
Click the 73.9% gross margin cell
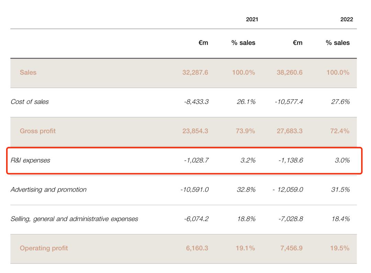[245, 131]
